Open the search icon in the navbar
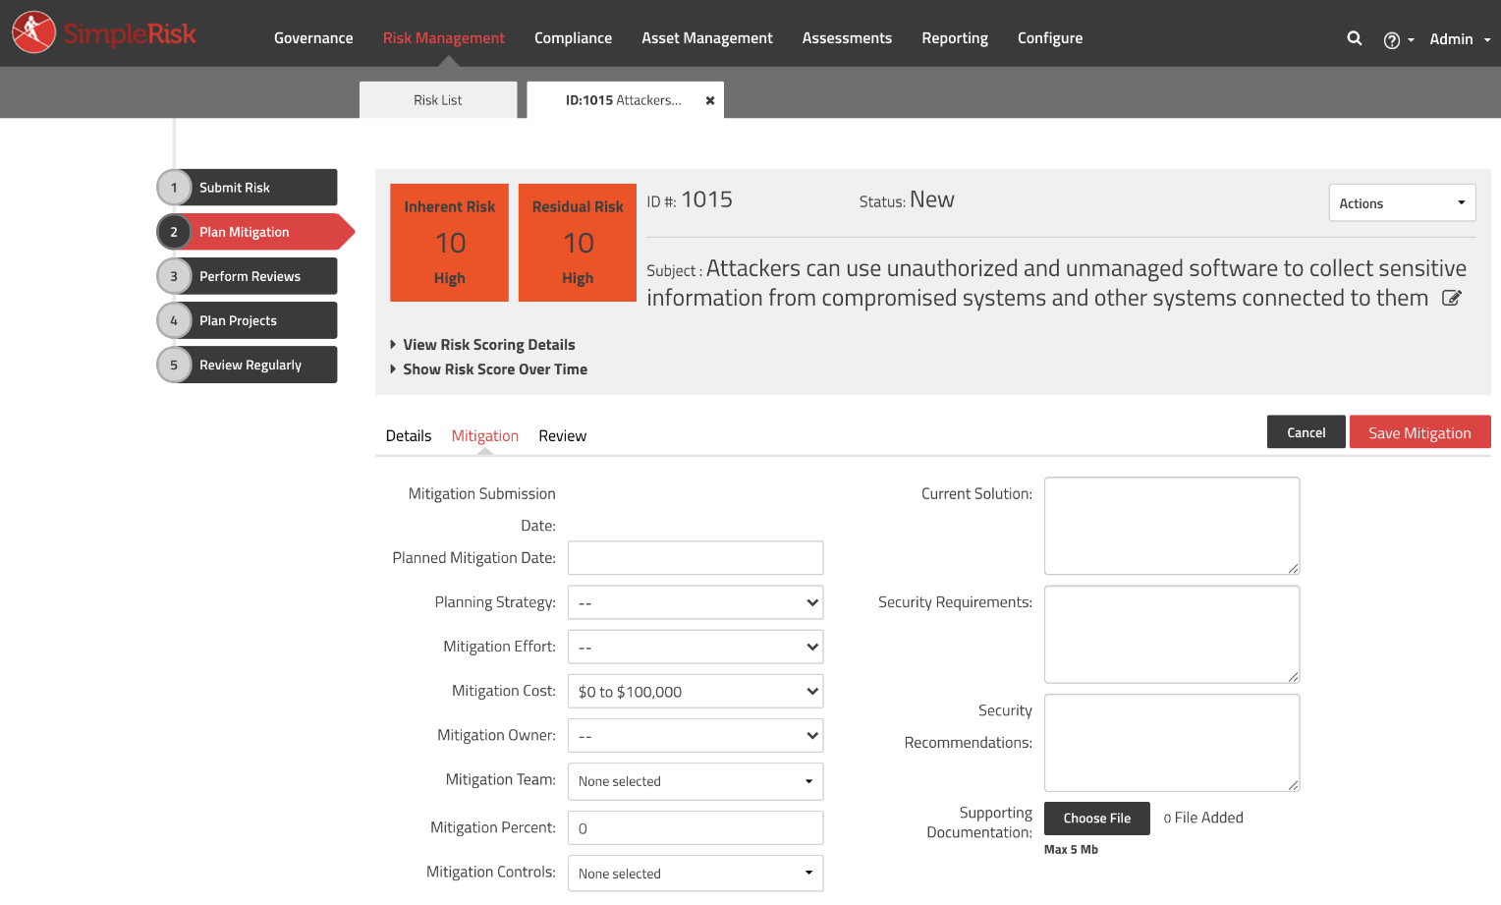This screenshot has width=1501, height=905. click(x=1355, y=38)
